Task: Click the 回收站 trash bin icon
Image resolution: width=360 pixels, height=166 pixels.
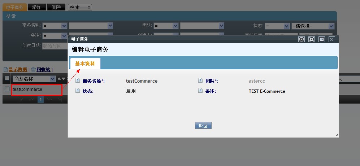Action: (33, 70)
